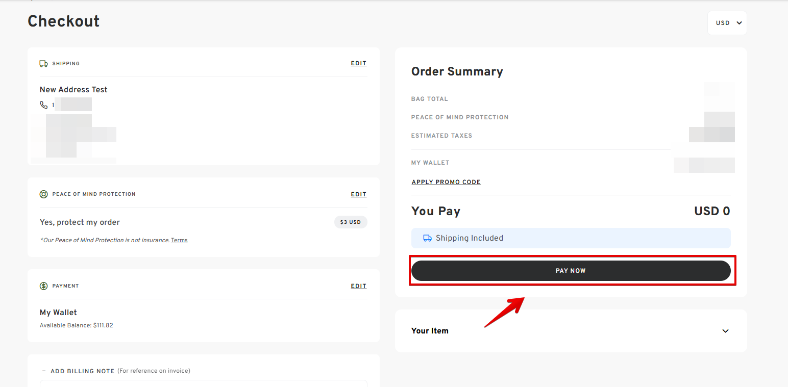Click into the billing note text field
788x387 pixels.
[x=204, y=383]
